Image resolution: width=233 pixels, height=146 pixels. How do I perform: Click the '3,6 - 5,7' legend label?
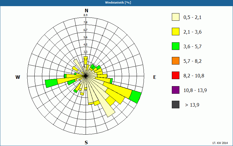(x=193, y=47)
